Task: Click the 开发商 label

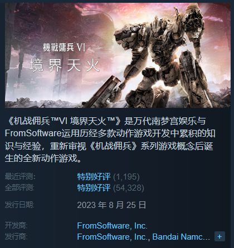Action: click(16, 226)
